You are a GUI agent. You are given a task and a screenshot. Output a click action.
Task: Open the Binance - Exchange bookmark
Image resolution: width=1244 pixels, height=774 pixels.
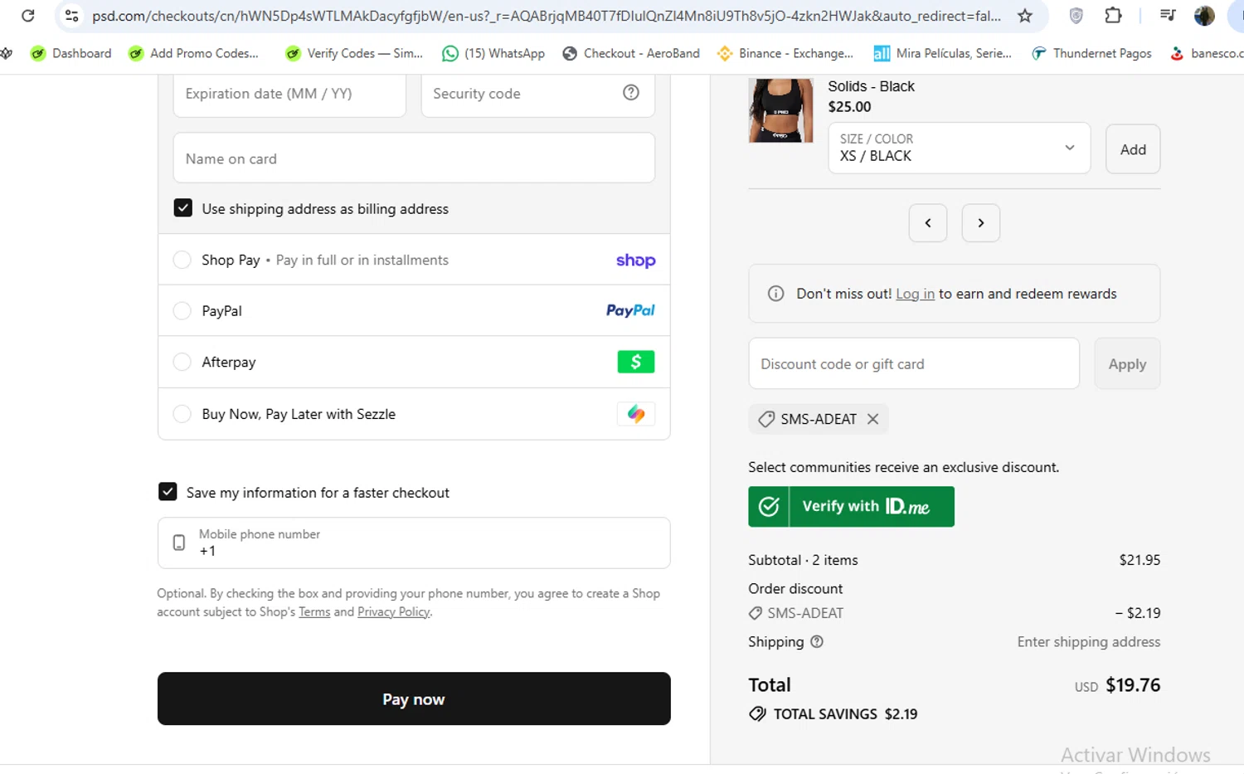(785, 53)
